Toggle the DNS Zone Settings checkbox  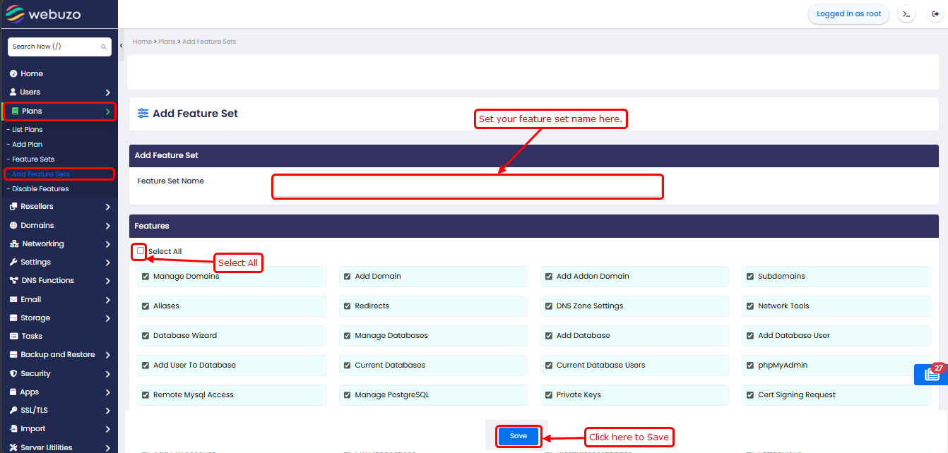coord(549,306)
